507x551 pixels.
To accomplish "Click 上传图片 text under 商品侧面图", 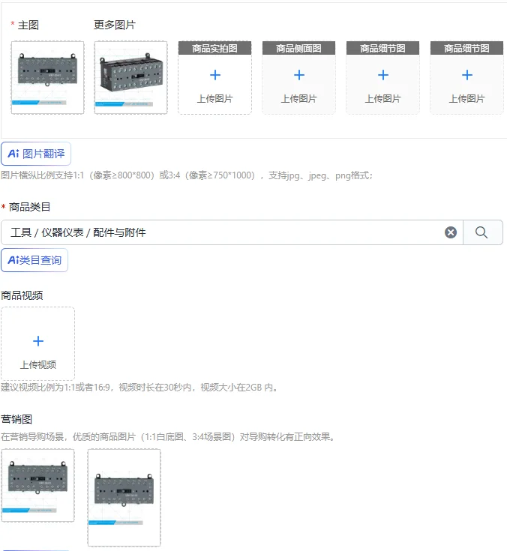I will pos(298,99).
